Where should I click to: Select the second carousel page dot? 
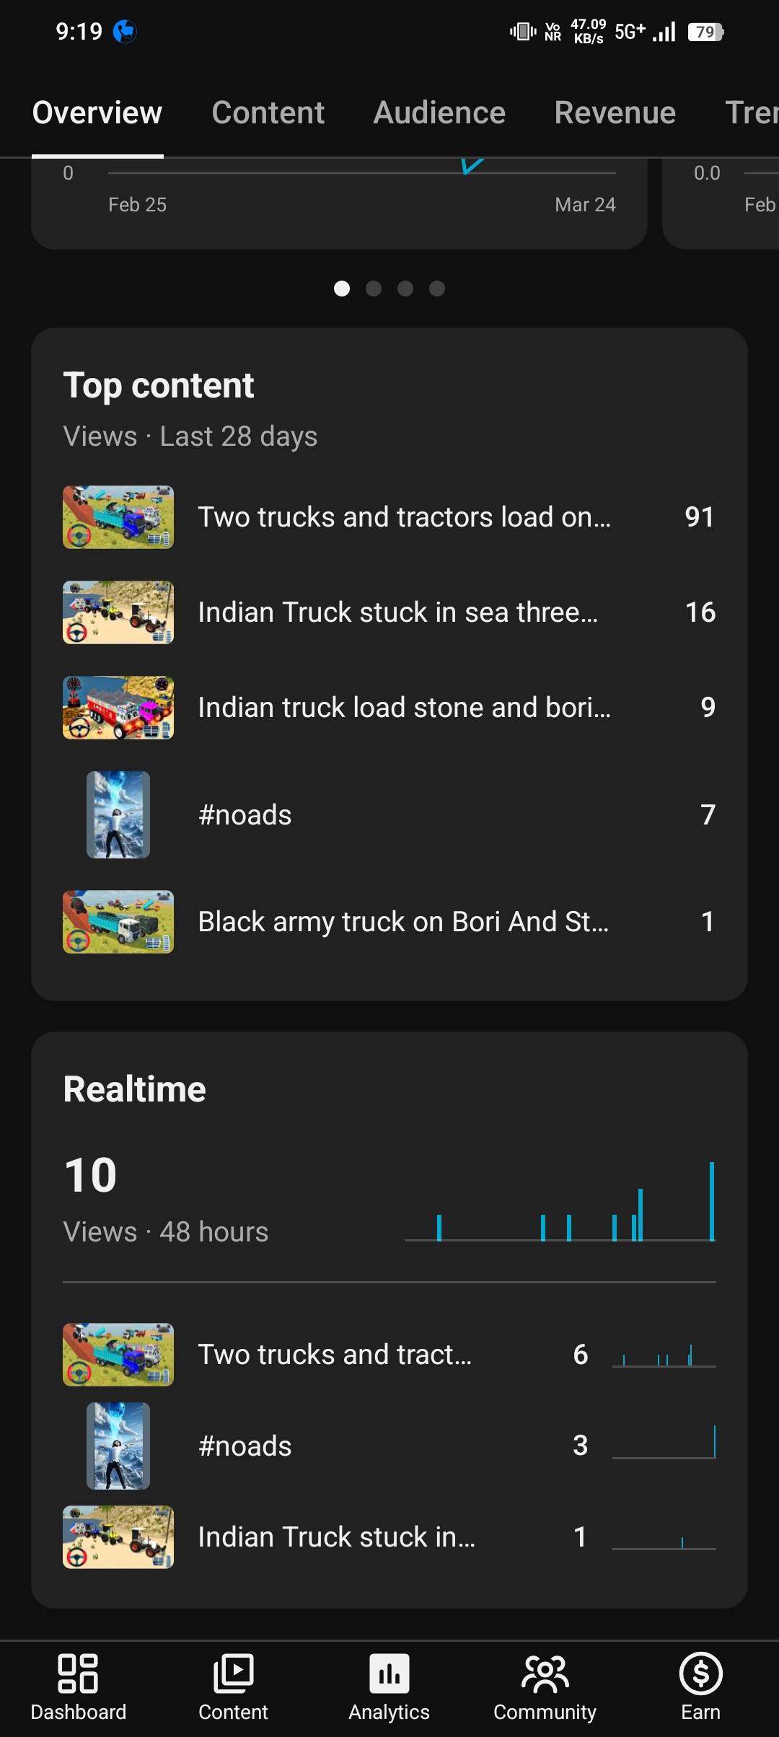[x=374, y=289]
